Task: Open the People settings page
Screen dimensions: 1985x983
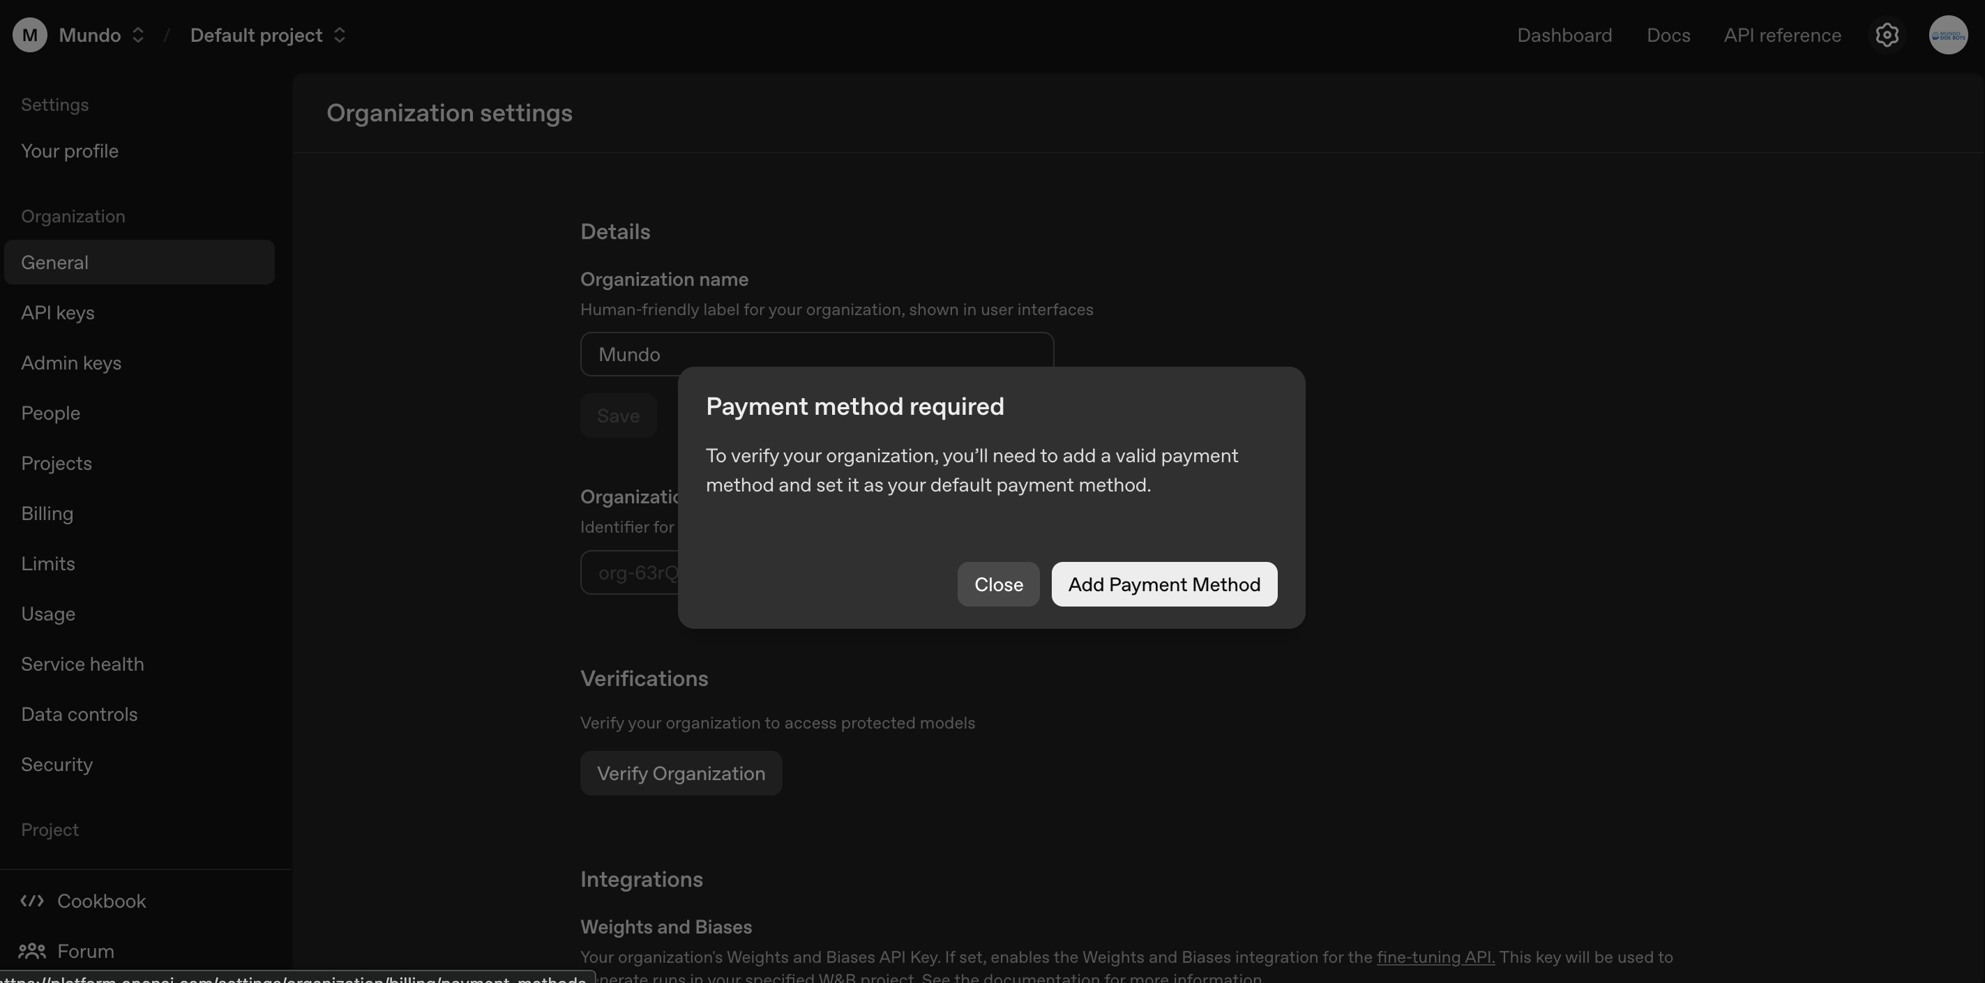Action: pyautogui.click(x=50, y=413)
